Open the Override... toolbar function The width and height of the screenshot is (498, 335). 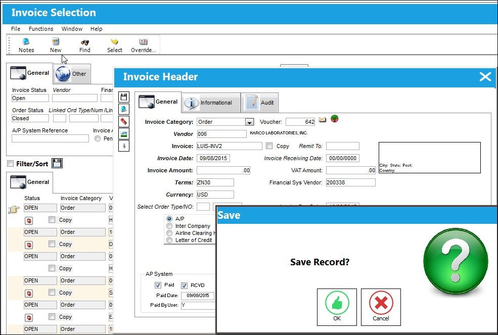click(144, 45)
